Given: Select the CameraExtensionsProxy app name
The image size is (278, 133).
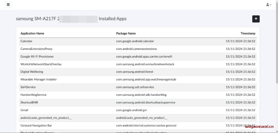Looking at the screenshot, I should (36, 49).
